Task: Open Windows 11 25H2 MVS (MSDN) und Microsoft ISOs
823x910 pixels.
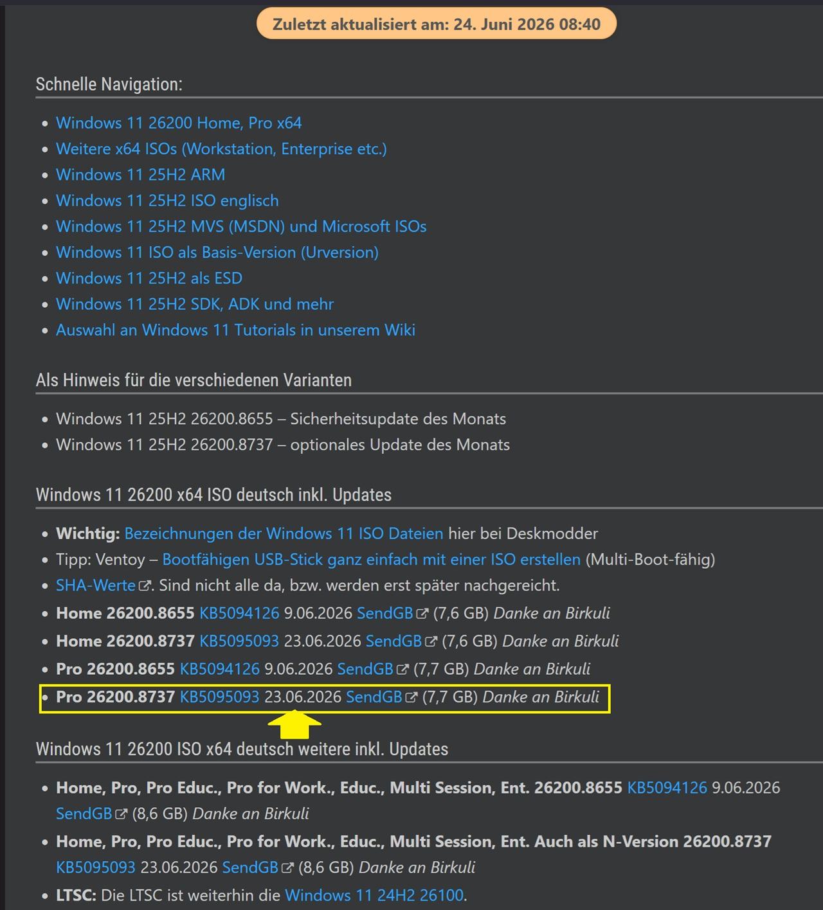Action: point(241,226)
